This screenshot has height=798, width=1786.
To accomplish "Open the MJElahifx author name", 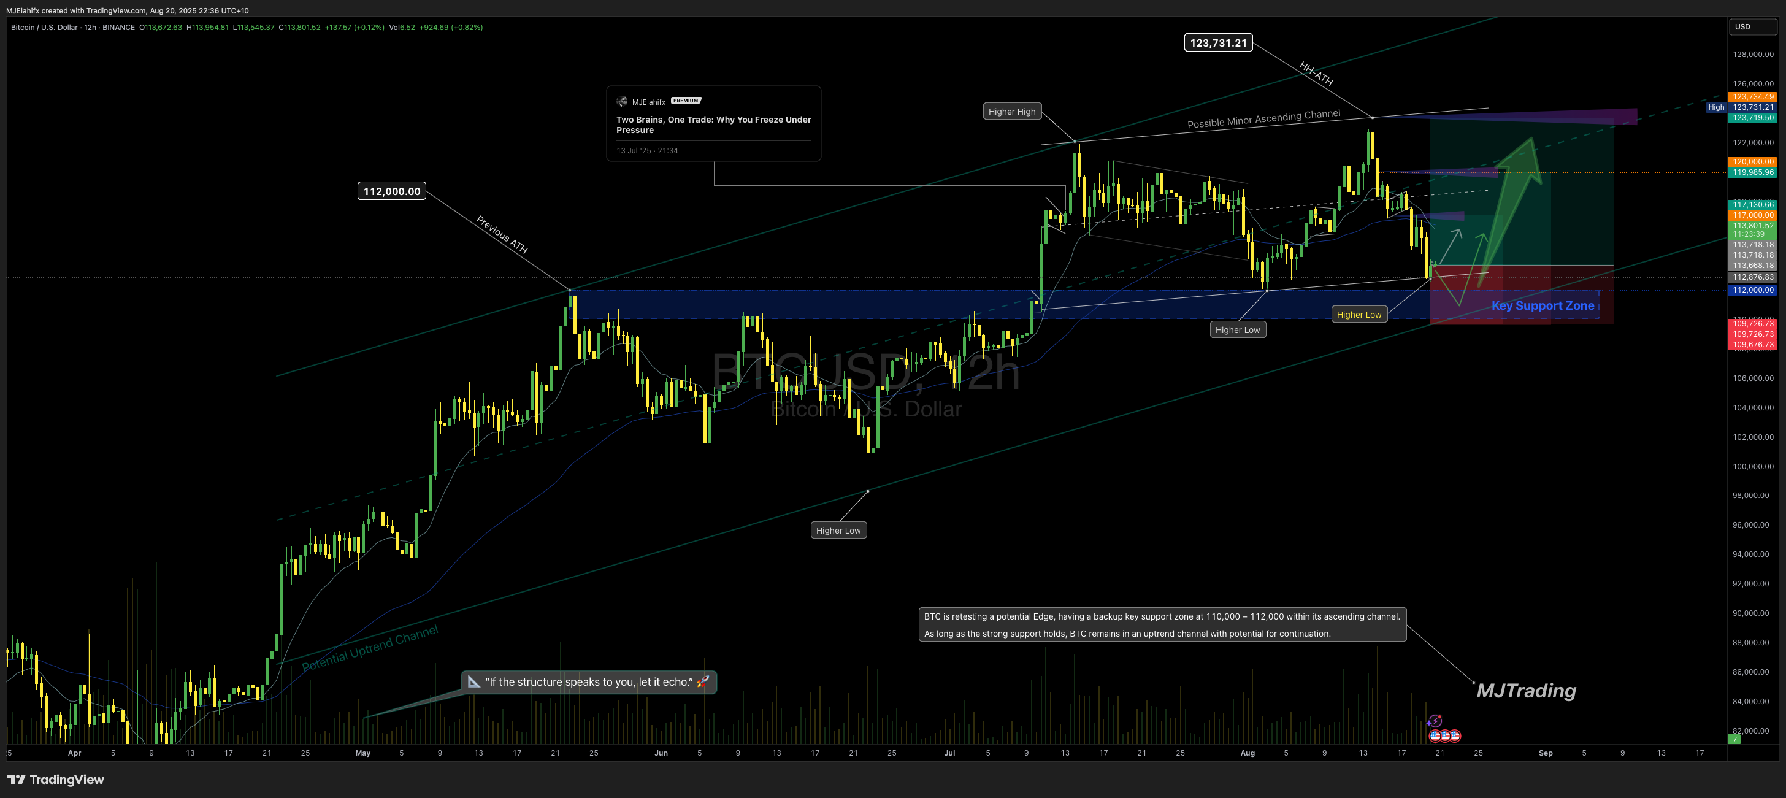I will click(648, 102).
